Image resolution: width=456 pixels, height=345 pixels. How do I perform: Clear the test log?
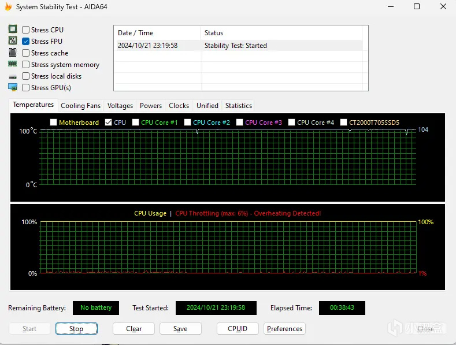(134, 329)
